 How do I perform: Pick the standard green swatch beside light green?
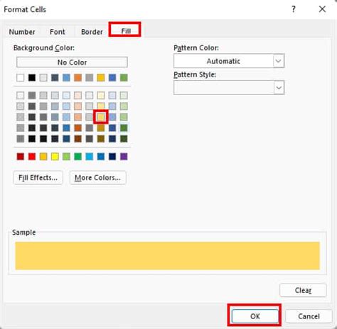[x=77, y=156]
